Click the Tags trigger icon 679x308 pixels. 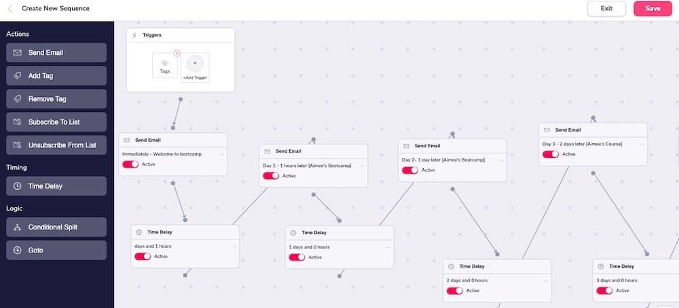pos(164,64)
